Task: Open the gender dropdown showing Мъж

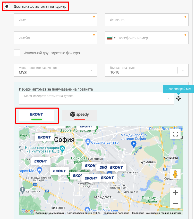Action: (55, 70)
